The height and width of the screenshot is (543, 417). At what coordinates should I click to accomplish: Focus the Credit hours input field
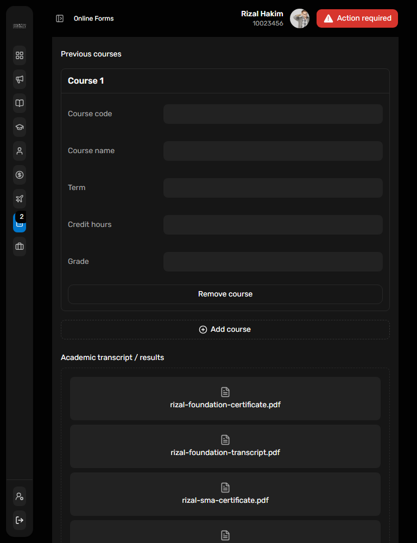pos(273,224)
